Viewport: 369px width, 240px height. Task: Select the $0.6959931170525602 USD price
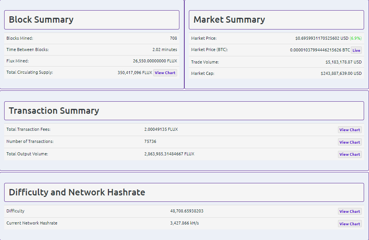click(x=322, y=38)
